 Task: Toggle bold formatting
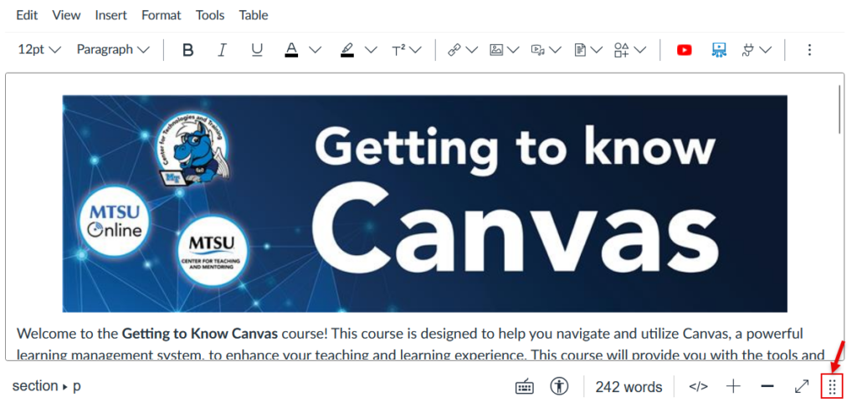(188, 50)
